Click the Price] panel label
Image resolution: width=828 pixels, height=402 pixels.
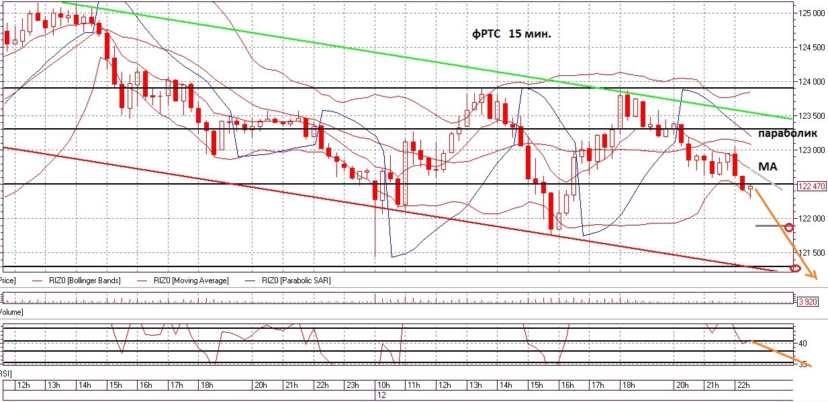click(8, 281)
